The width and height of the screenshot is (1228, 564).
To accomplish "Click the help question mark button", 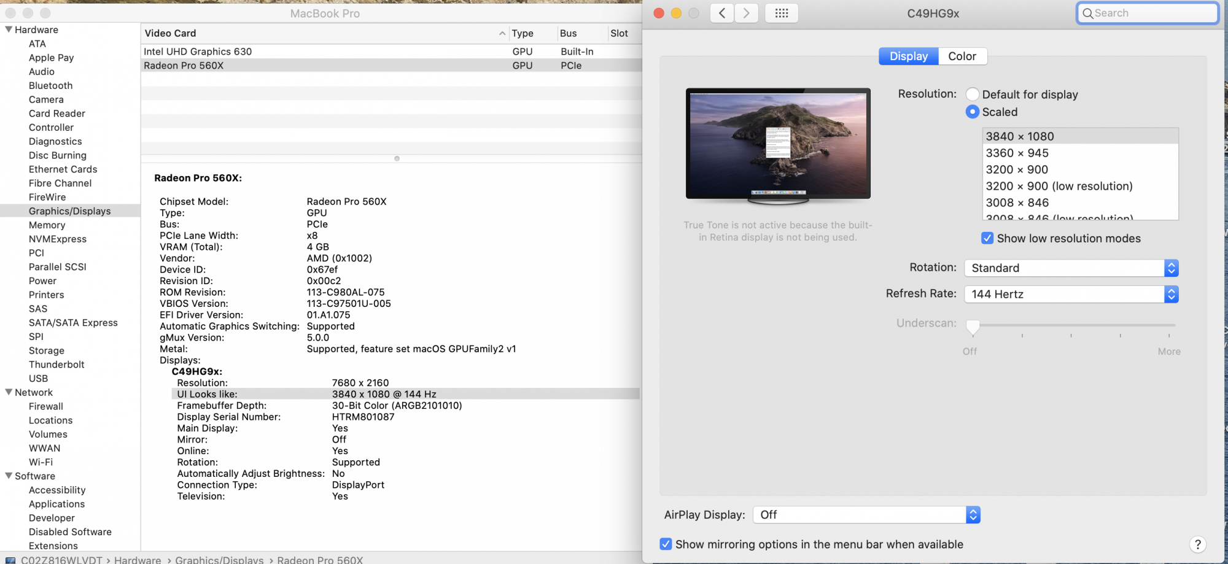I will point(1197,544).
